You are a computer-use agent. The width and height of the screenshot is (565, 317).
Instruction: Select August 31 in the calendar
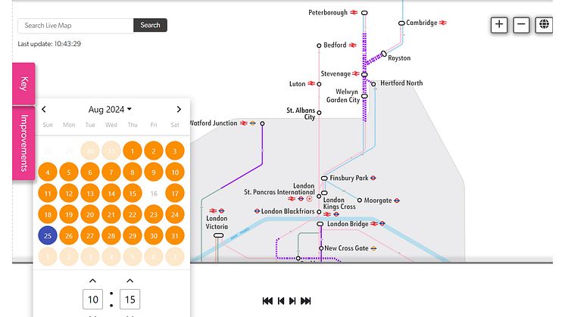point(175,236)
